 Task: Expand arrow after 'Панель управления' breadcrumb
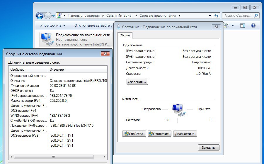[103, 16]
